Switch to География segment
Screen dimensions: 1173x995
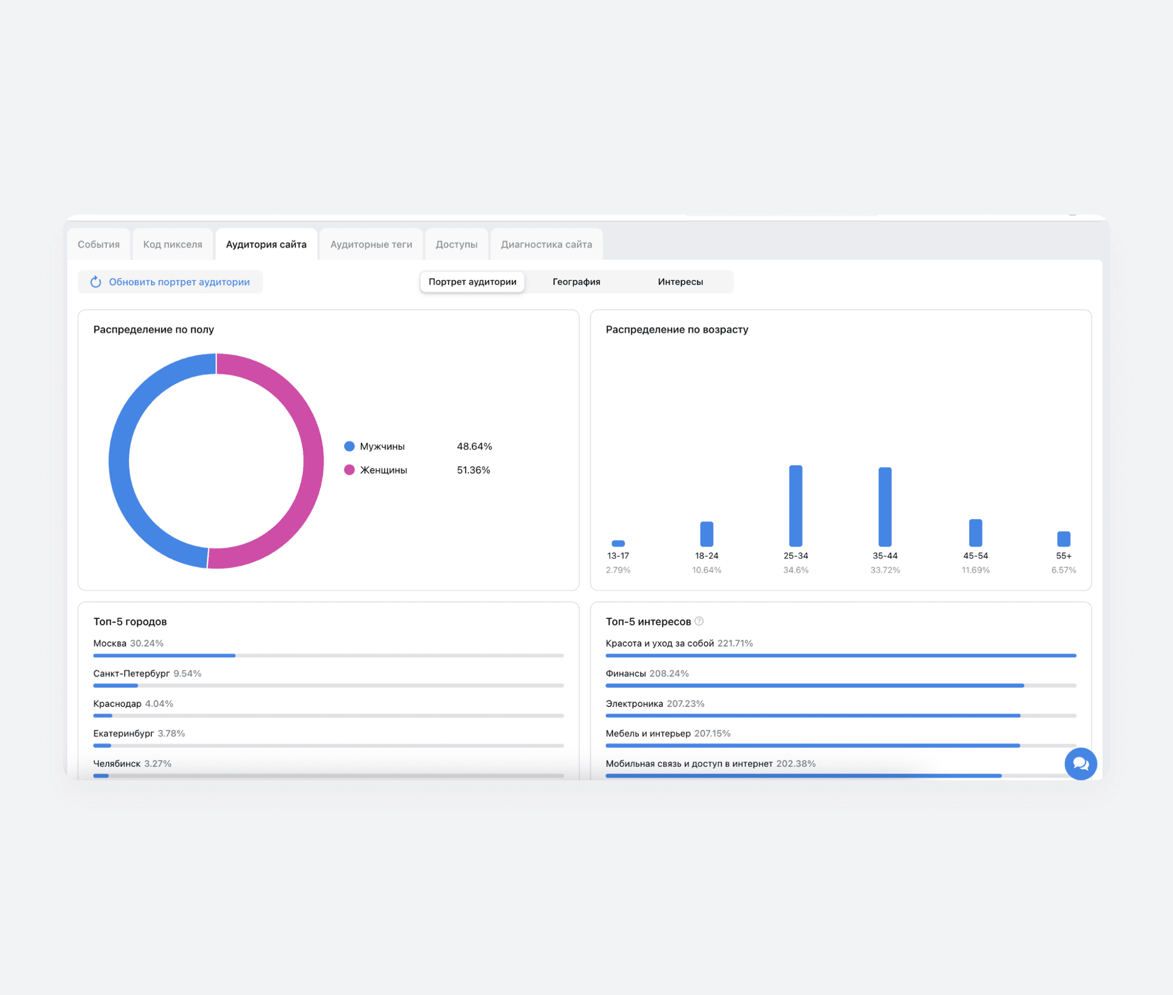(x=576, y=281)
